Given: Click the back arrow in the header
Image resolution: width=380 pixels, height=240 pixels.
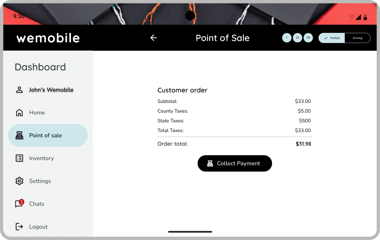Looking at the screenshot, I should click(153, 38).
